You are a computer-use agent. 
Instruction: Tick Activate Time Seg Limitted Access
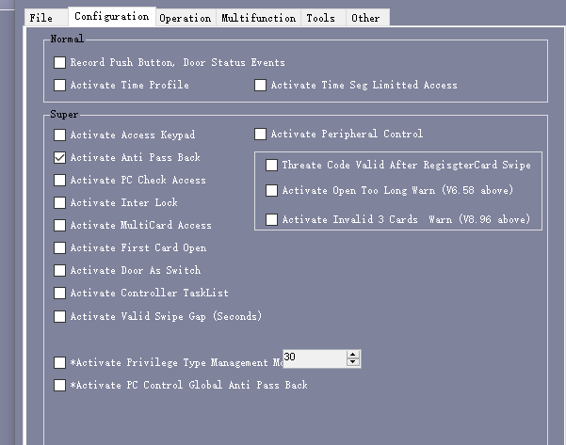(x=260, y=85)
